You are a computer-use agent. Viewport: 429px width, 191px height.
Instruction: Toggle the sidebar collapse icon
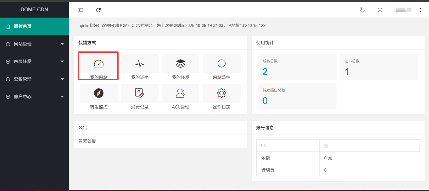(x=81, y=10)
